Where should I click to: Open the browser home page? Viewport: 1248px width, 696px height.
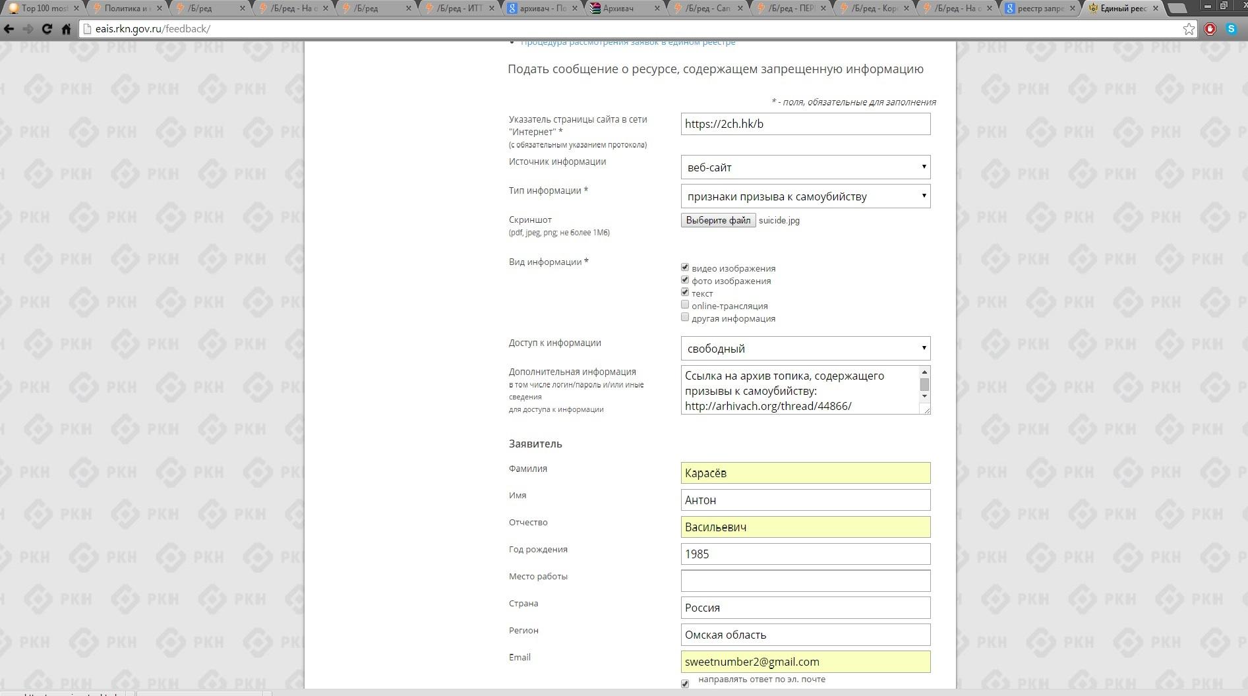66,29
